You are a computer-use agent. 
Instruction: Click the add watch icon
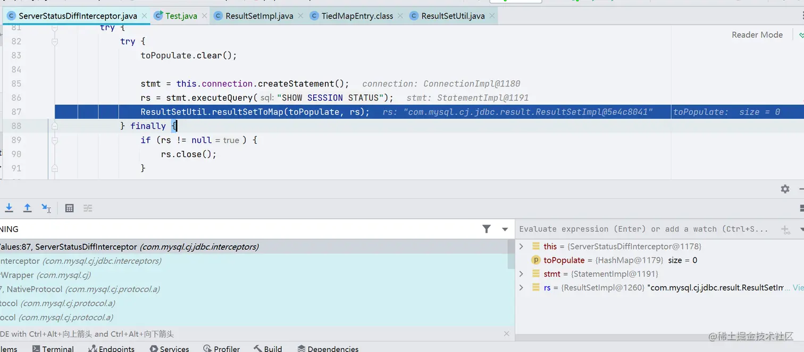pos(785,229)
